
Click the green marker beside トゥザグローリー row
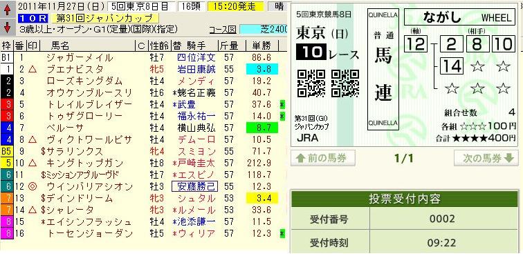282,116
